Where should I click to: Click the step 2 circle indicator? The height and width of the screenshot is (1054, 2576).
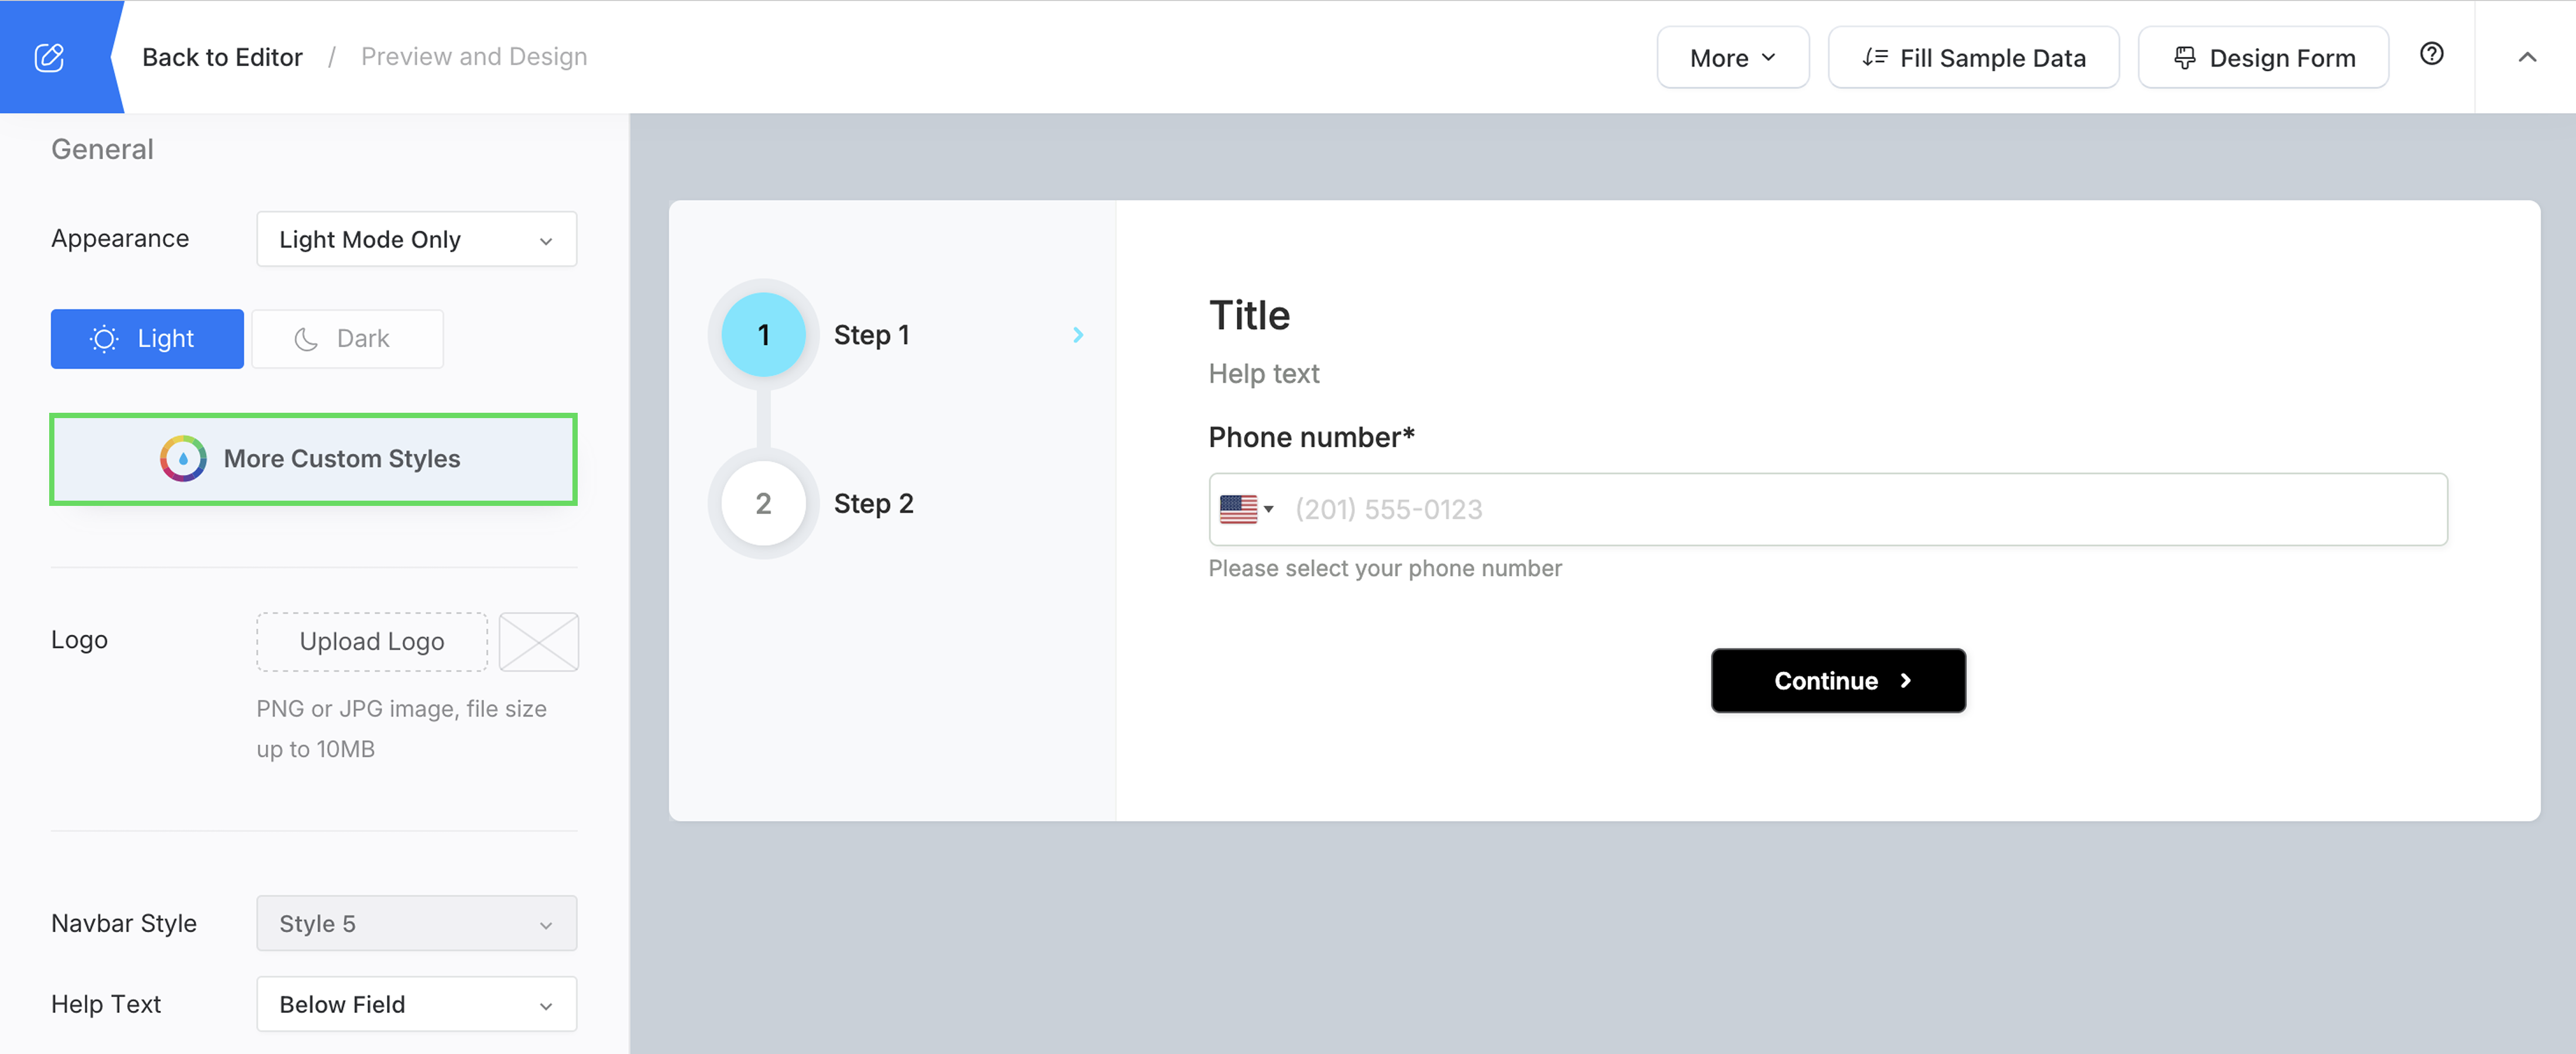point(763,503)
